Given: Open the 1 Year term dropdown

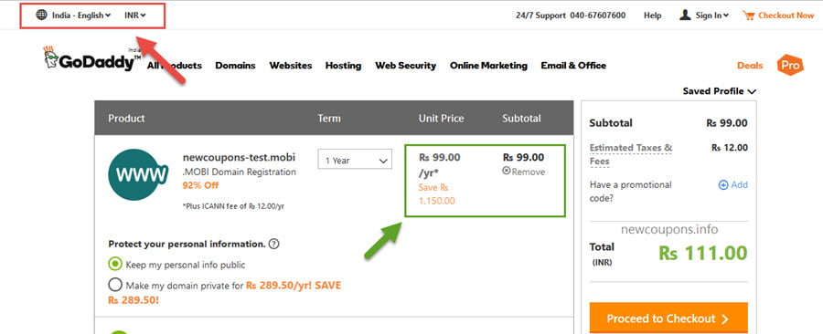Looking at the screenshot, I should (x=355, y=161).
